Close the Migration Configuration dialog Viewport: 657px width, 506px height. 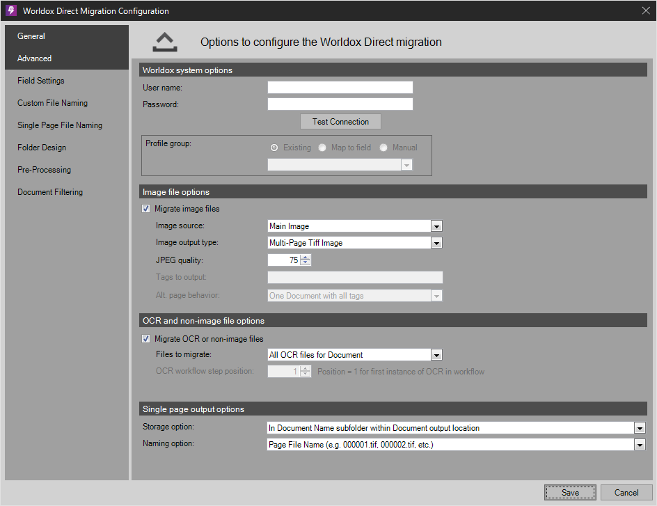pyautogui.click(x=646, y=10)
